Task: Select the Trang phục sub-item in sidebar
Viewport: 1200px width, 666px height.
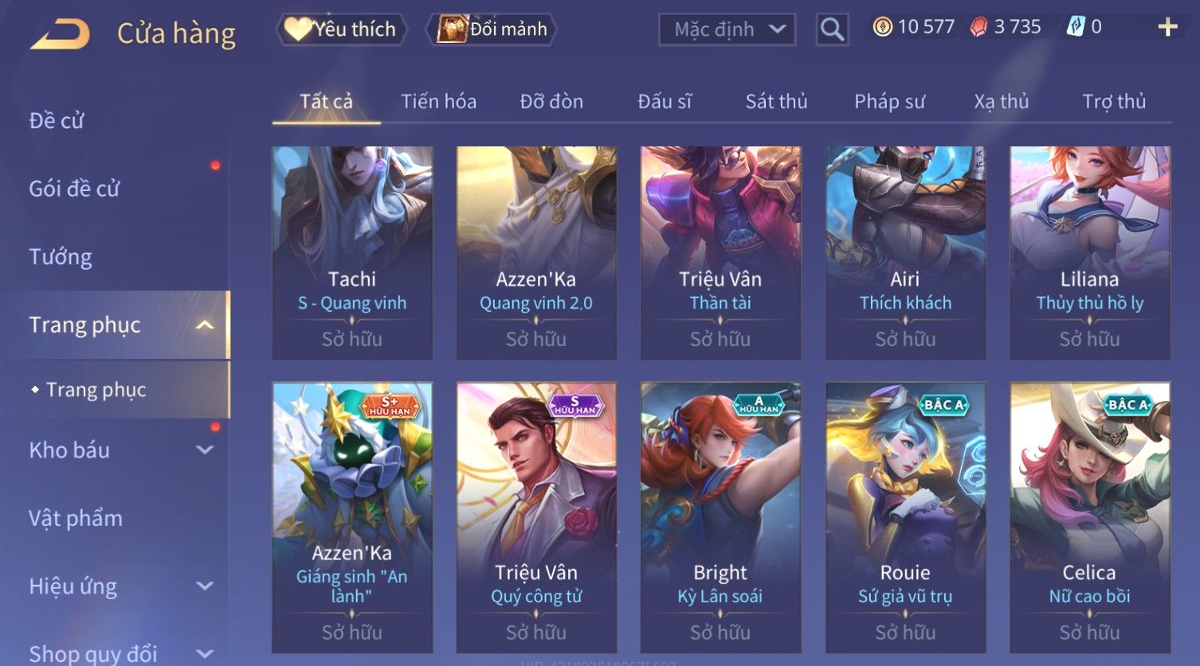Action: click(x=96, y=390)
